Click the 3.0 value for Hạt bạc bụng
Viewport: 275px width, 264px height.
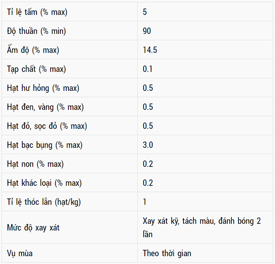(x=148, y=145)
